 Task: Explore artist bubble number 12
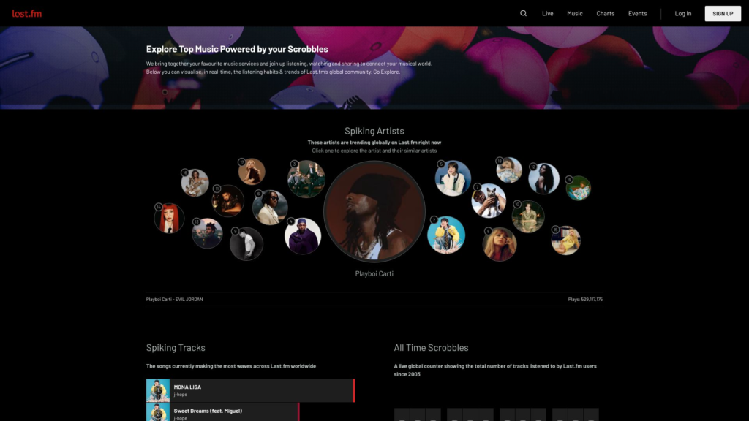tap(543, 178)
